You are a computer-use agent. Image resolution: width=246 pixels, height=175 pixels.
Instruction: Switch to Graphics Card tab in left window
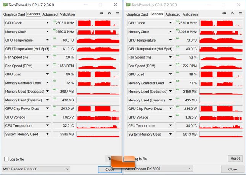14,14
